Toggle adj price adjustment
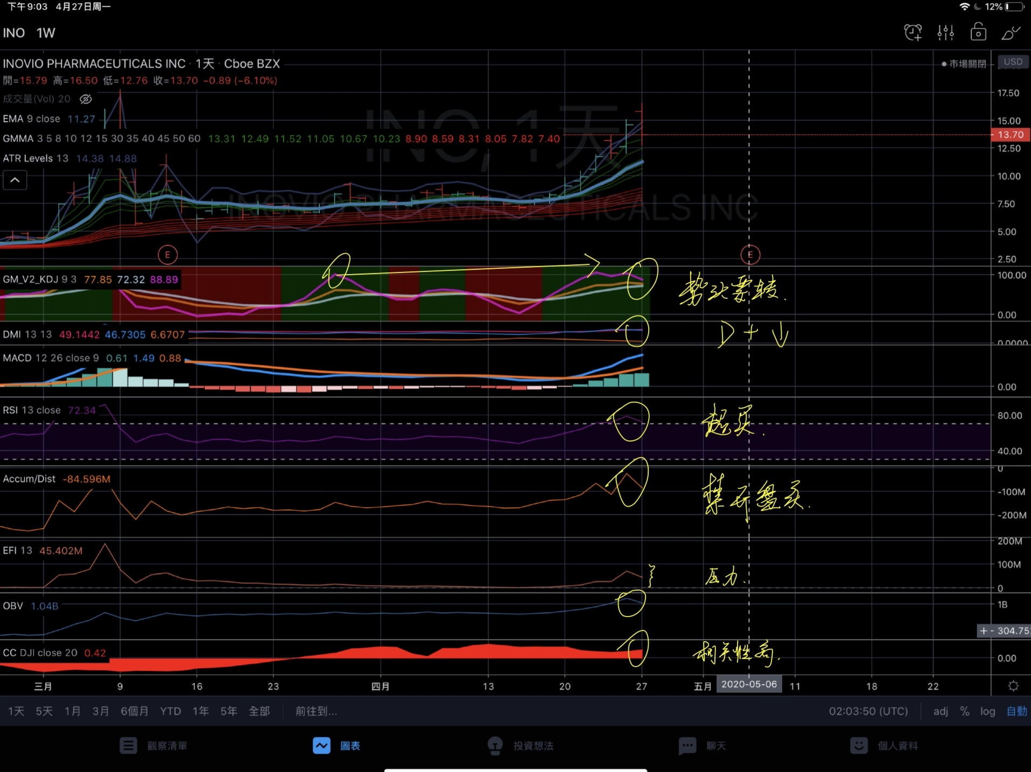The image size is (1031, 772). click(x=941, y=711)
